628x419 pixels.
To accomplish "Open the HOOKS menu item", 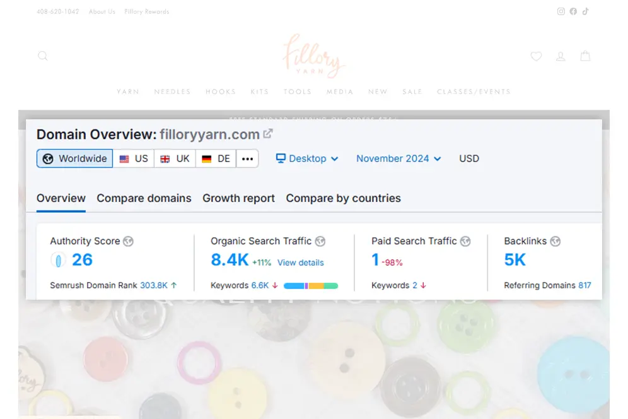I will point(221,92).
